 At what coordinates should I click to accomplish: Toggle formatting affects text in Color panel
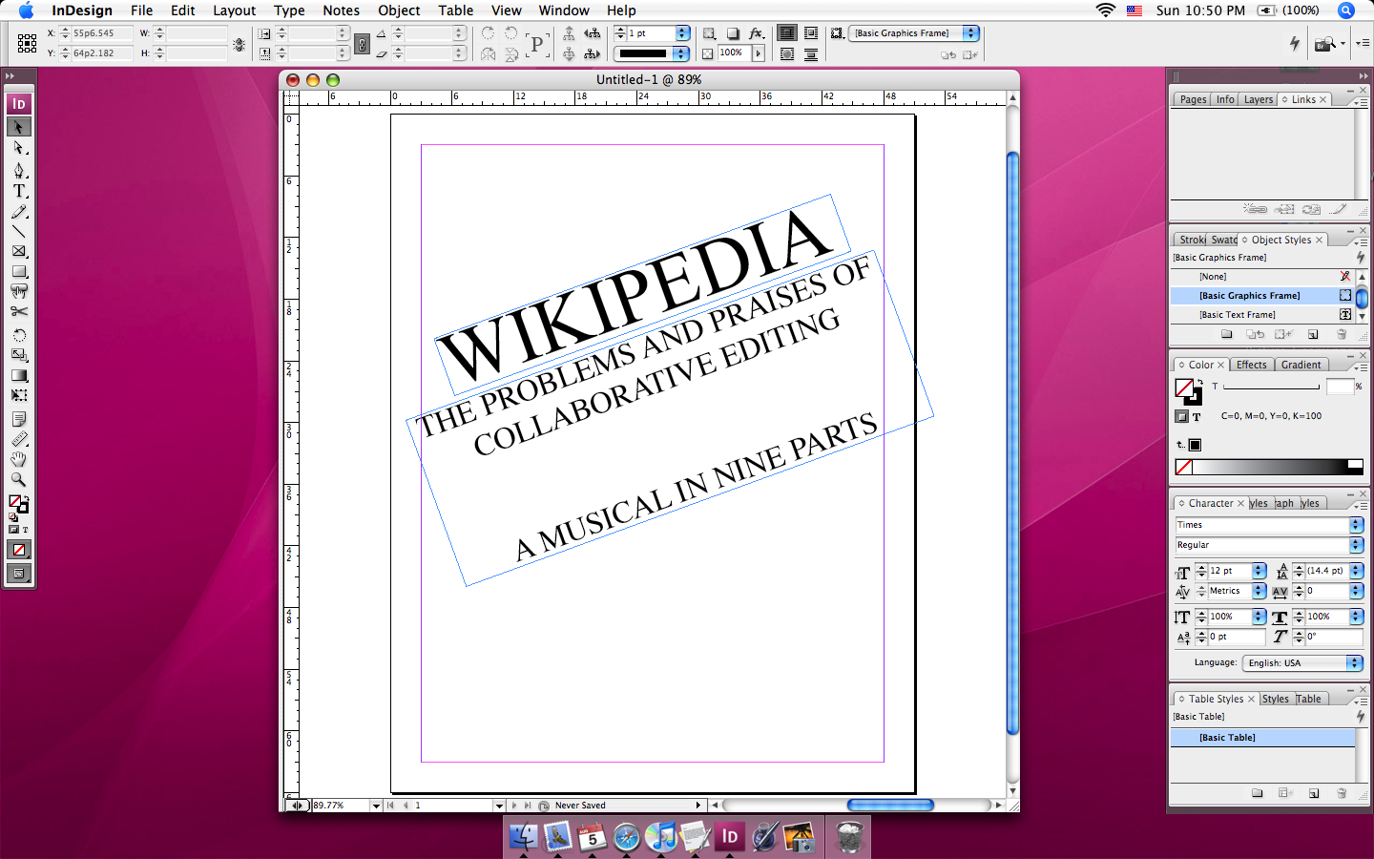tap(1197, 417)
